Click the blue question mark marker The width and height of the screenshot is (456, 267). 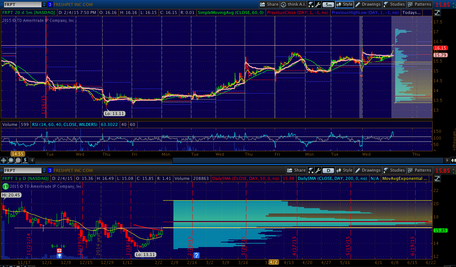196,255
